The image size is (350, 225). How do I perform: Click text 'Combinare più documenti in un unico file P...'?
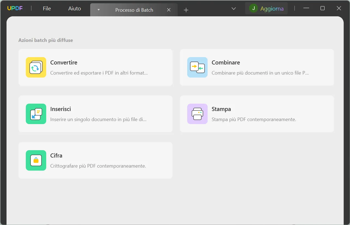(x=260, y=73)
